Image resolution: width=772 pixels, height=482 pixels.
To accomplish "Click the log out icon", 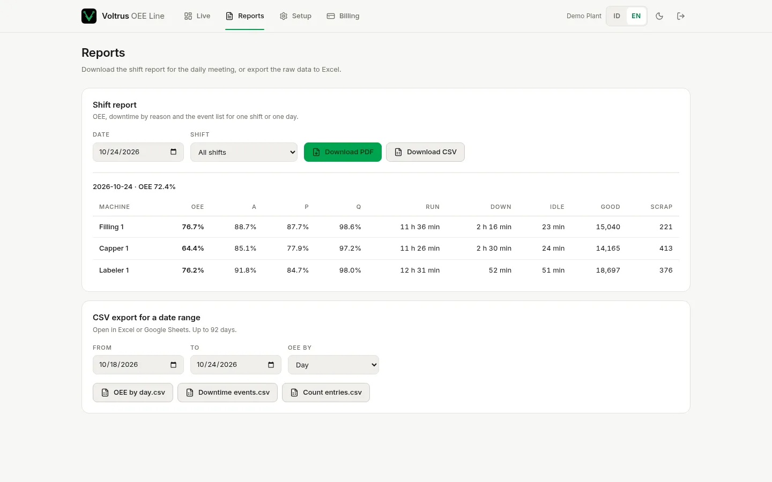I will click(x=681, y=16).
